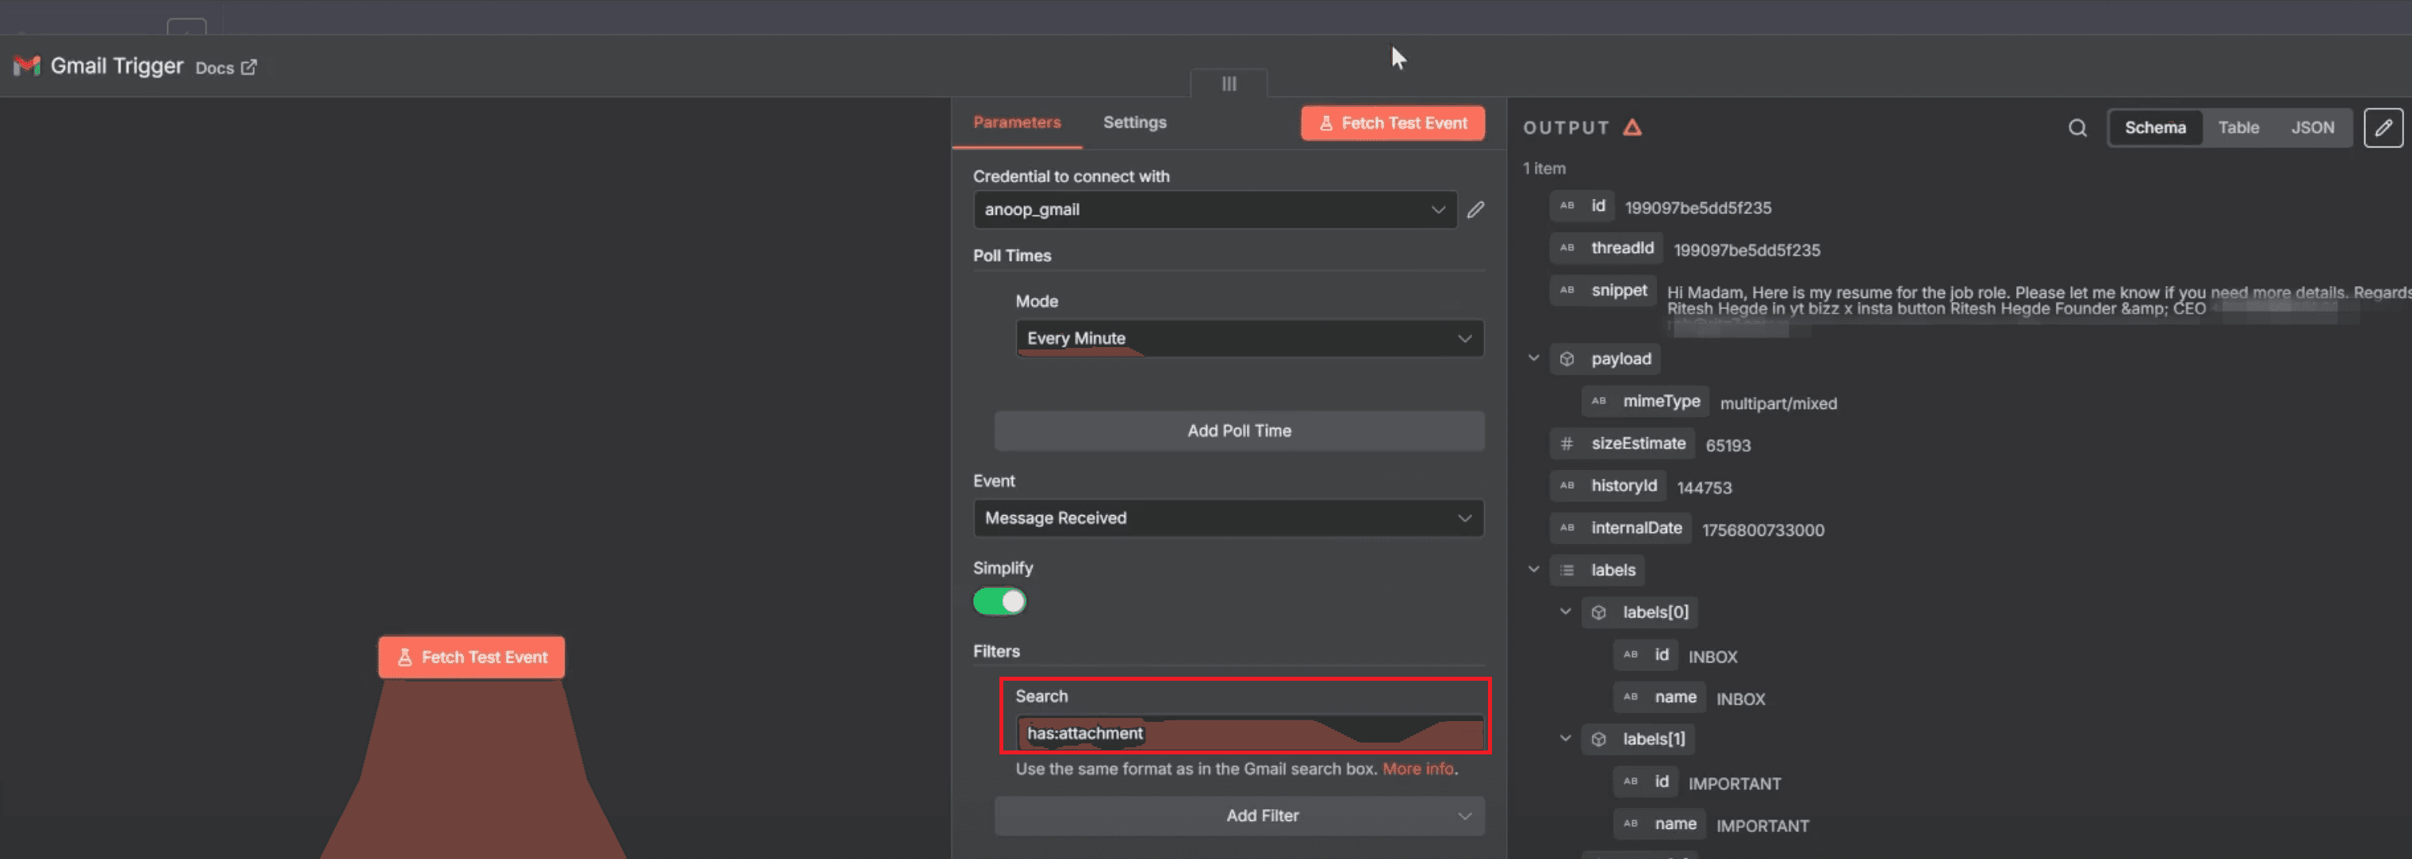Open the Every Minute mode dropdown
This screenshot has width=2412, height=859.
1249,338
